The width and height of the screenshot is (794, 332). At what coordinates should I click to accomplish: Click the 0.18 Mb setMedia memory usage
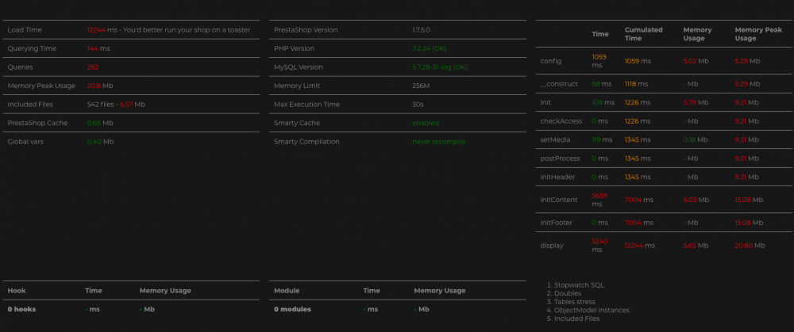(696, 140)
